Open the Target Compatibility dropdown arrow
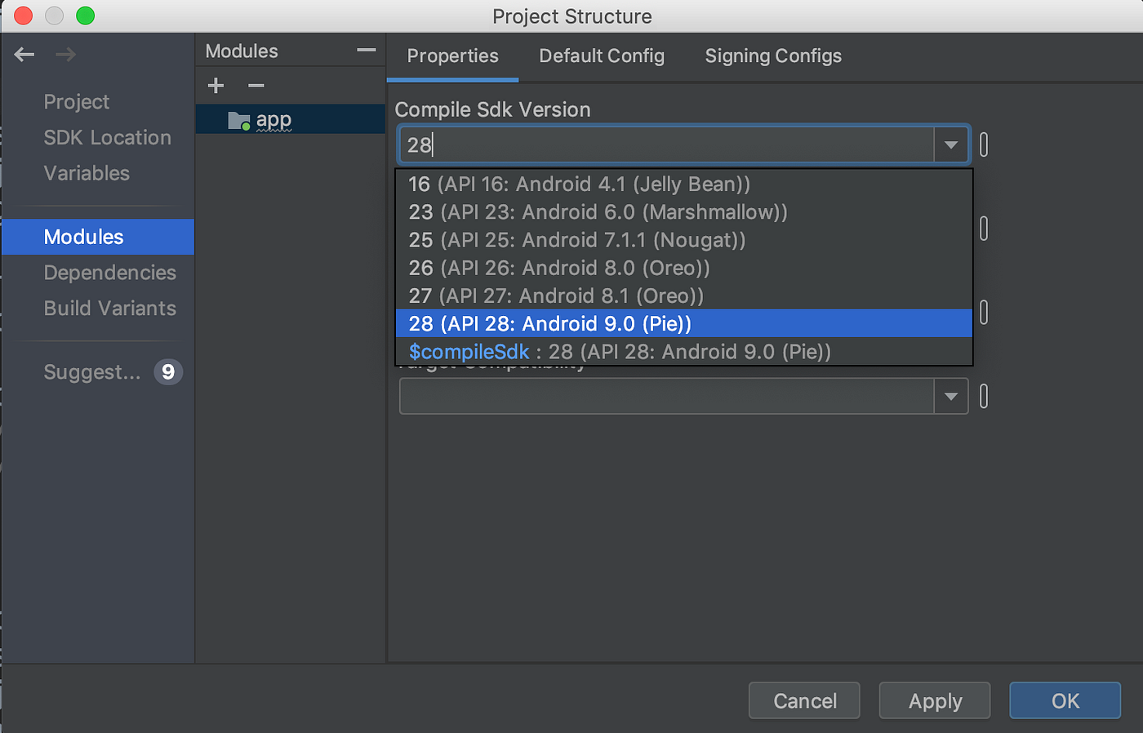This screenshot has height=733, width=1143. point(950,396)
